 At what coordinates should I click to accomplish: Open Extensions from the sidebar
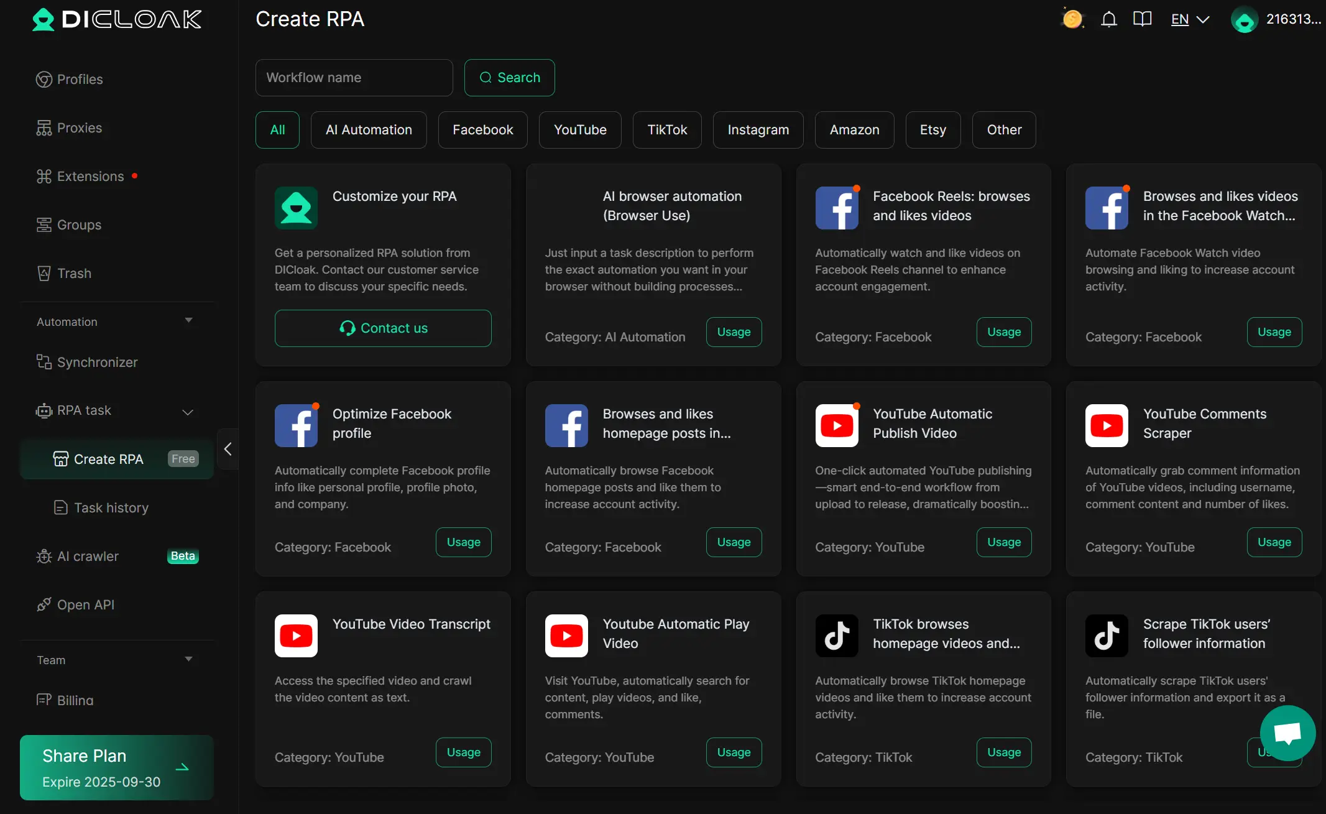(90, 177)
